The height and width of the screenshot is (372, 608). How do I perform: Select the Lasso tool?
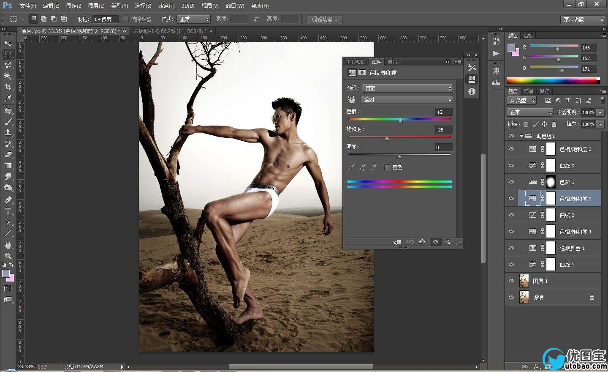coord(8,66)
